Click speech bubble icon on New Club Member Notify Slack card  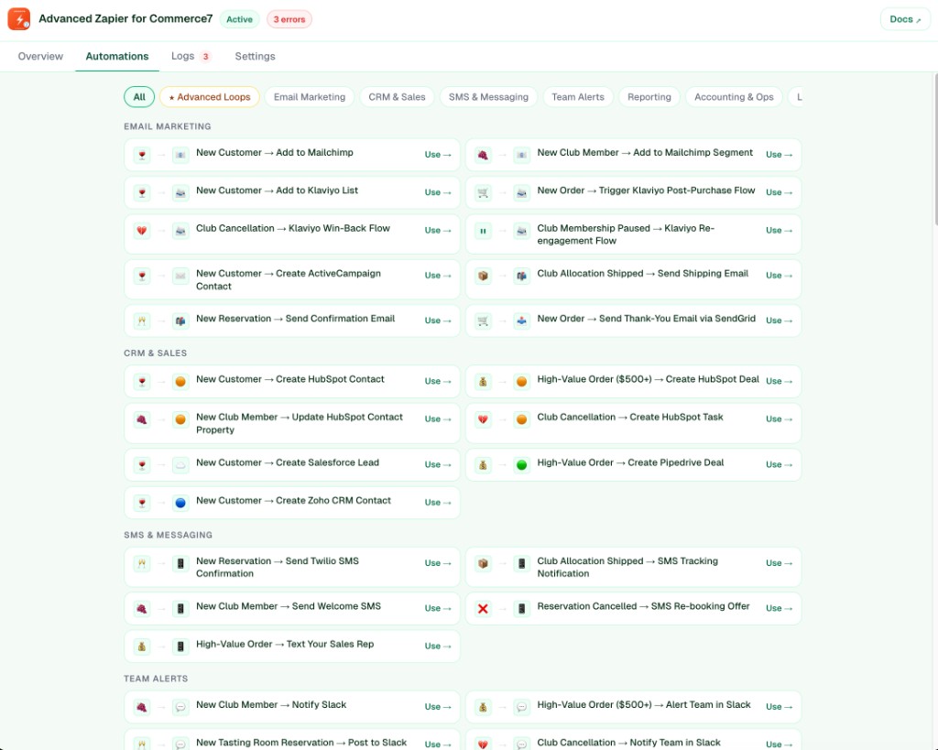click(180, 707)
